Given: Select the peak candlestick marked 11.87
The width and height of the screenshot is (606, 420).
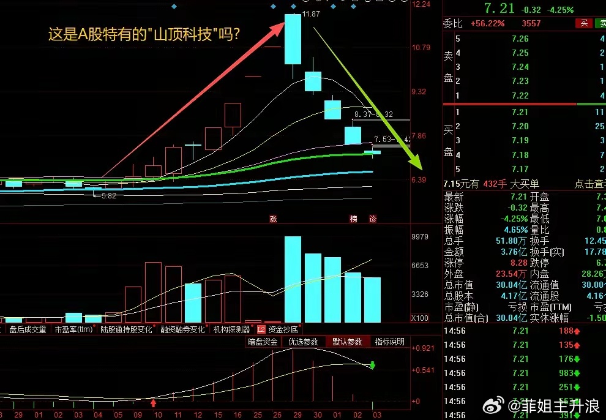Looking at the screenshot, I should coord(293,39).
